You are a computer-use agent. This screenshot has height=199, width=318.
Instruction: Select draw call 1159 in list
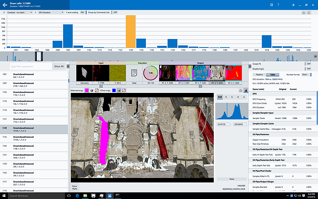[34, 165]
